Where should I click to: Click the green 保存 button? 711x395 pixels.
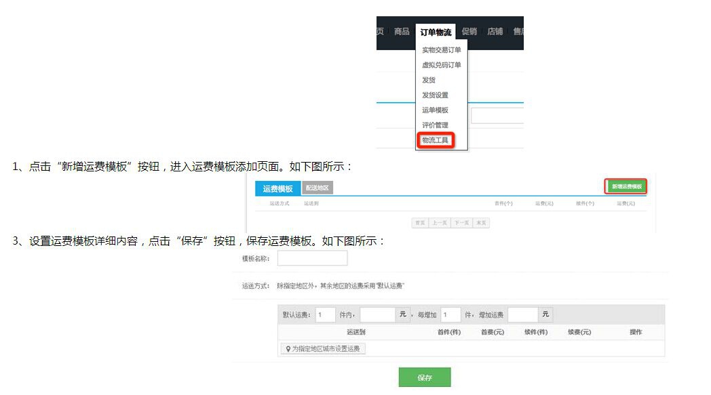click(425, 377)
